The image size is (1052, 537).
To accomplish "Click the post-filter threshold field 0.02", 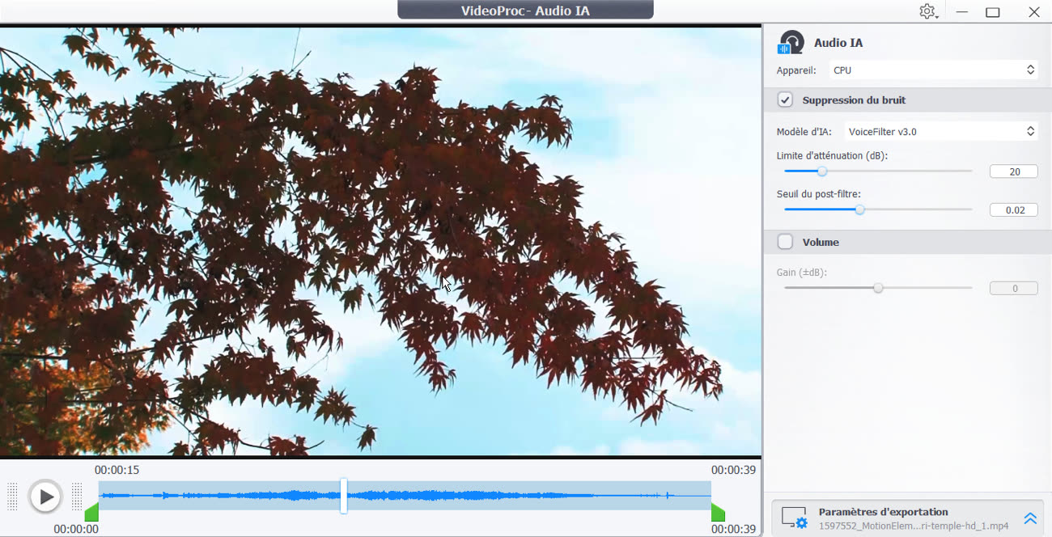I will click(1013, 210).
